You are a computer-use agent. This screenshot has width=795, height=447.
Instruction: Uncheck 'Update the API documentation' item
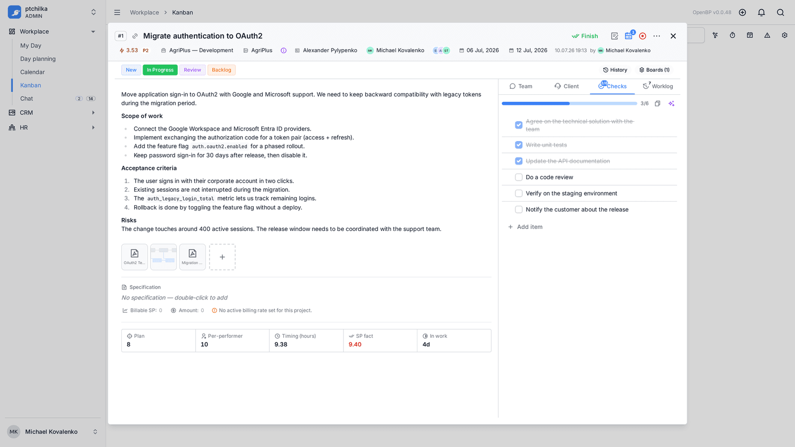point(519,161)
